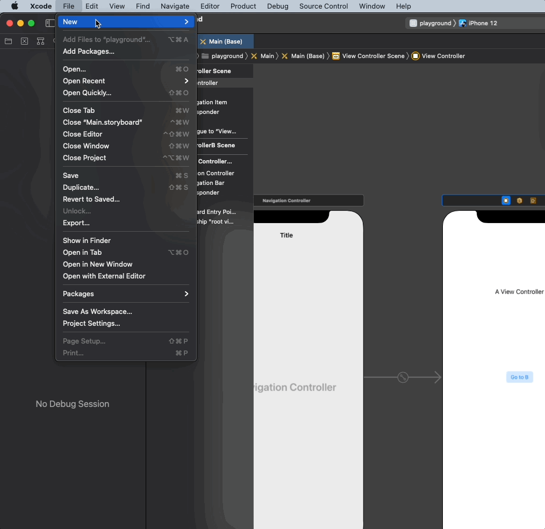The height and width of the screenshot is (529, 545).
Task: Click the yellow View Controller breadcrumb icon
Action: 415,56
